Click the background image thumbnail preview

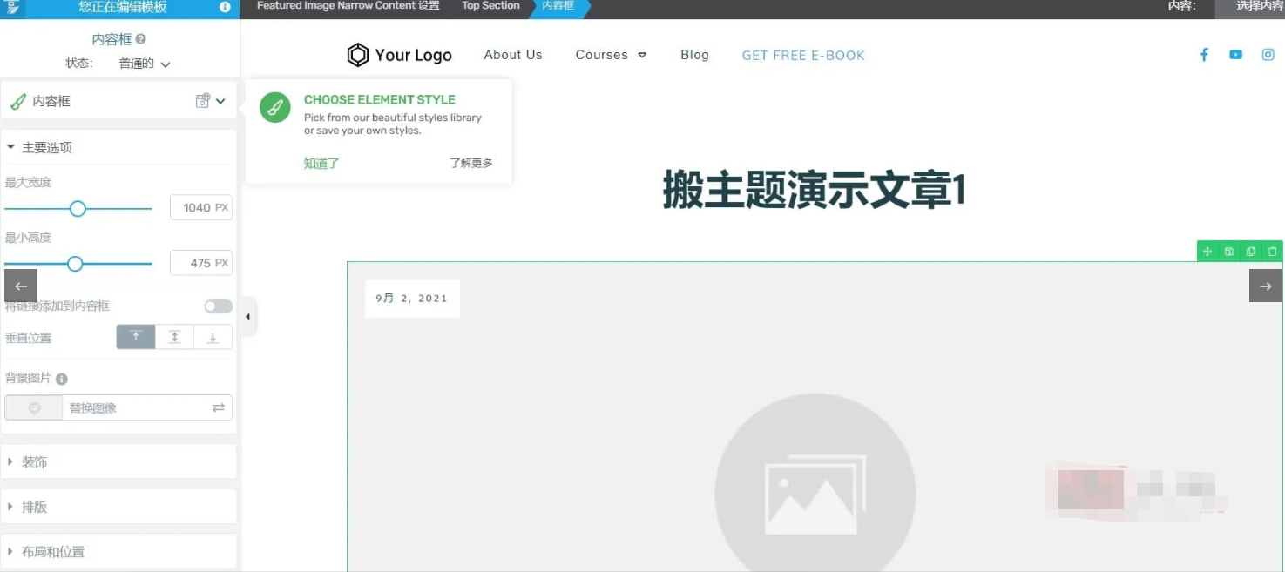tap(34, 407)
